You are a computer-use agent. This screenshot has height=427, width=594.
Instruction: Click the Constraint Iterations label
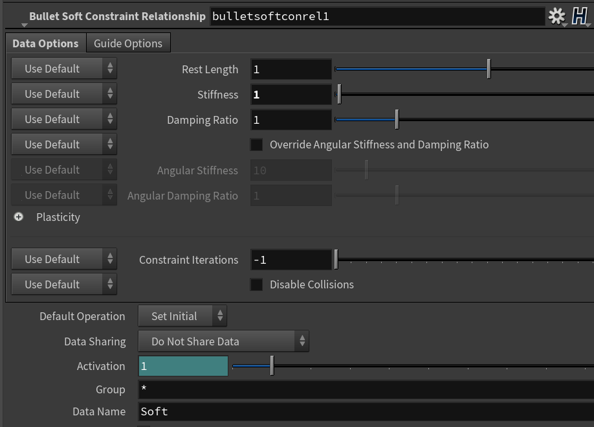pos(189,260)
